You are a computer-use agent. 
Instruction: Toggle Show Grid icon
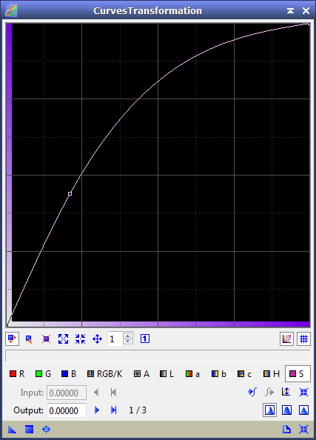click(x=303, y=339)
